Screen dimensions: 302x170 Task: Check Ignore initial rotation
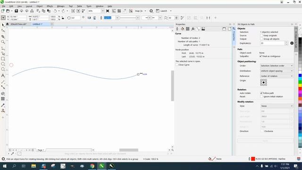(261, 96)
